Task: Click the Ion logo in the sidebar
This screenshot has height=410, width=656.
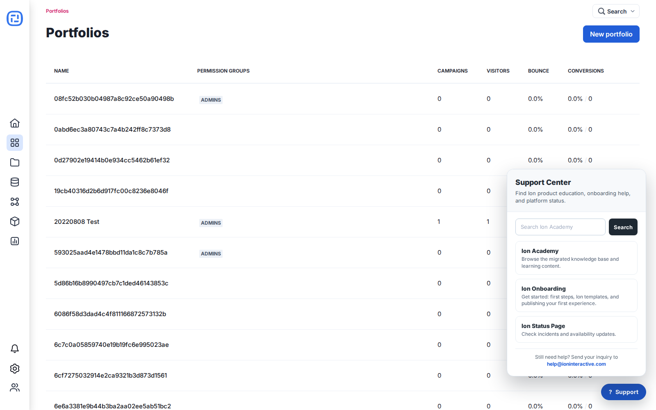Action: (x=15, y=18)
